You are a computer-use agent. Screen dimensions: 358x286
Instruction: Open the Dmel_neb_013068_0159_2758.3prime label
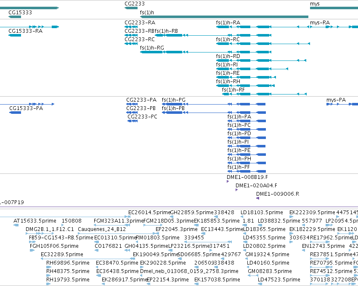189,271
